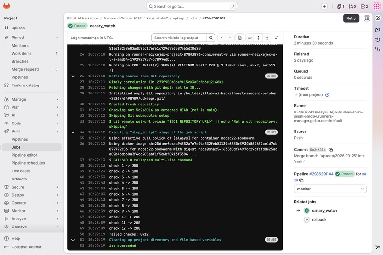Viewport: 383px width, 255px height.
Task: Open commit 5c2e6014 link
Action: pos(318,150)
